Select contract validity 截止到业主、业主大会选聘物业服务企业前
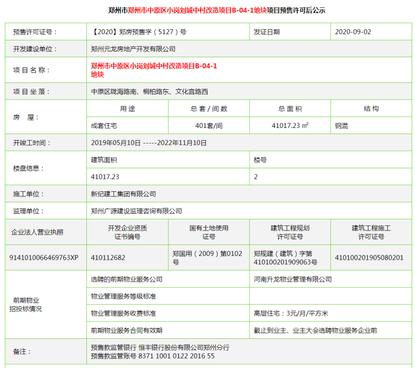Viewport: 415px width, 368px height. click(x=316, y=330)
